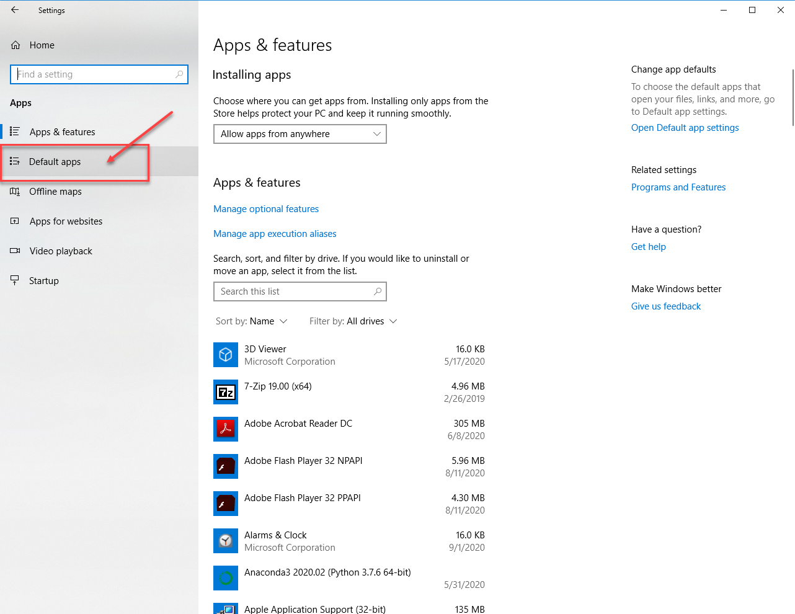This screenshot has height=614, width=795.
Task: Select Apps & features in sidebar
Action: click(99, 131)
